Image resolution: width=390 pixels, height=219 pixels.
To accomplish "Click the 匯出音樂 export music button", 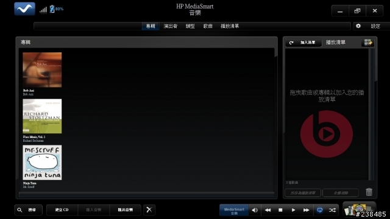I will pos(125,210).
